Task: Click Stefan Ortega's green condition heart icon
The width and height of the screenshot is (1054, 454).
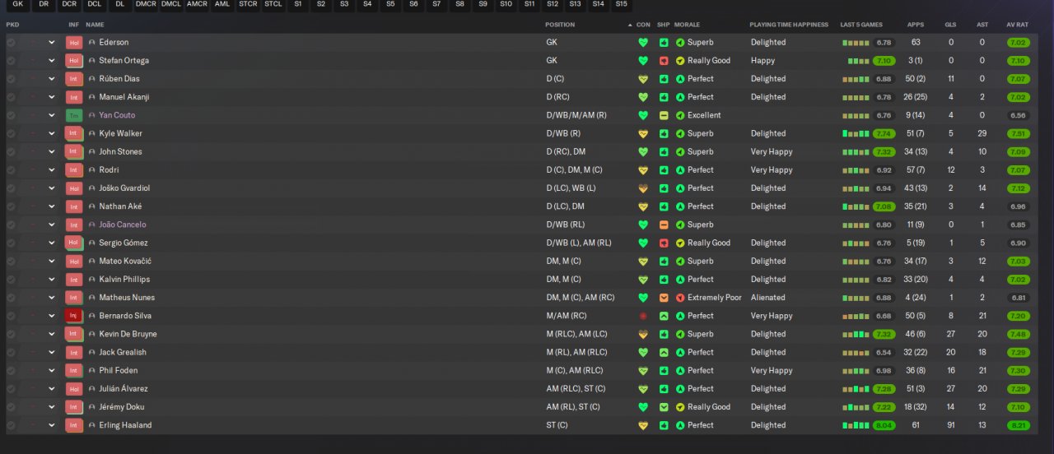Action: (643, 61)
